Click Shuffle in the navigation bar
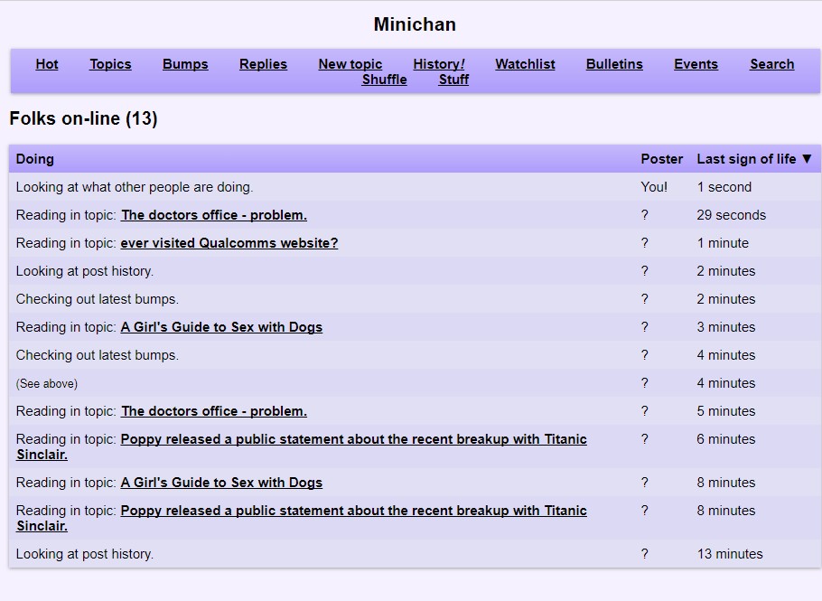This screenshot has height=601, width=822. tap(384, 80)
